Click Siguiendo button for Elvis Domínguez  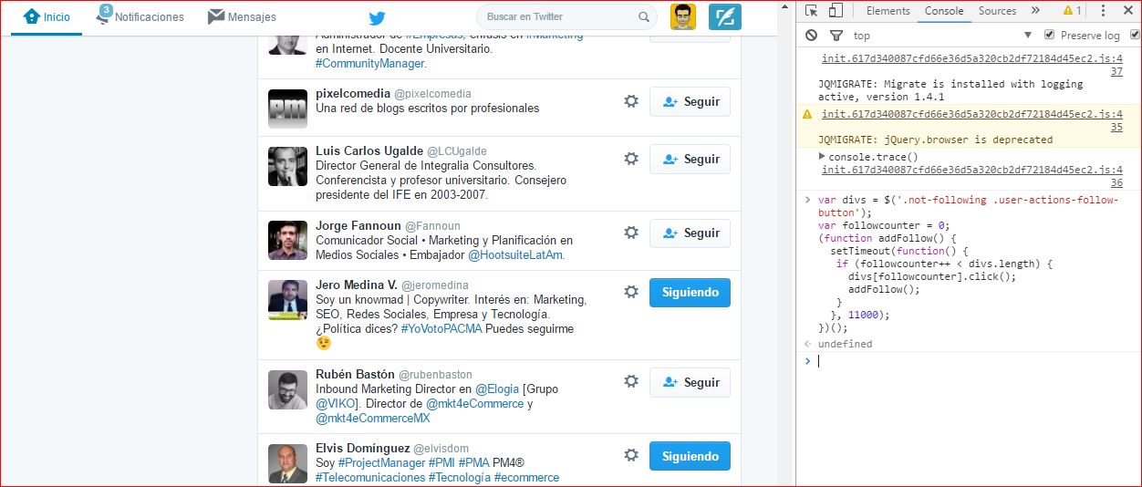click(690, 456)
